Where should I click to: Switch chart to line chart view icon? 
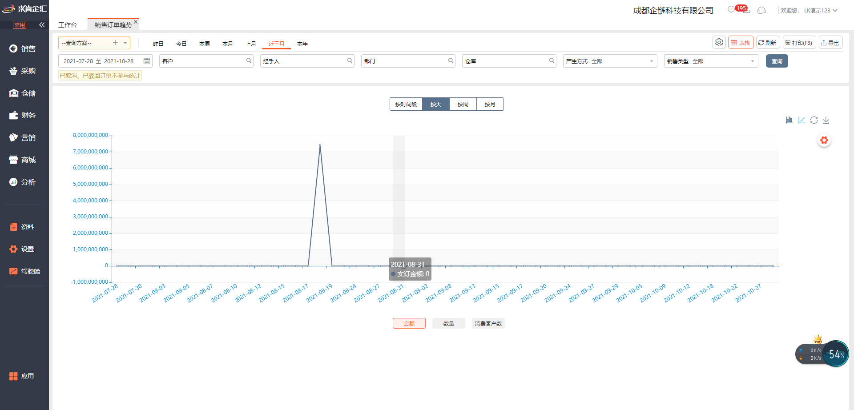[x=802, y=120]
